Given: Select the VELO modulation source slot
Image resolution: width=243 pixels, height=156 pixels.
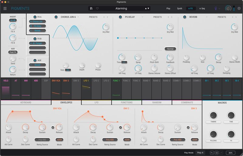Looking at the screenshot, I should coord(6,89).
